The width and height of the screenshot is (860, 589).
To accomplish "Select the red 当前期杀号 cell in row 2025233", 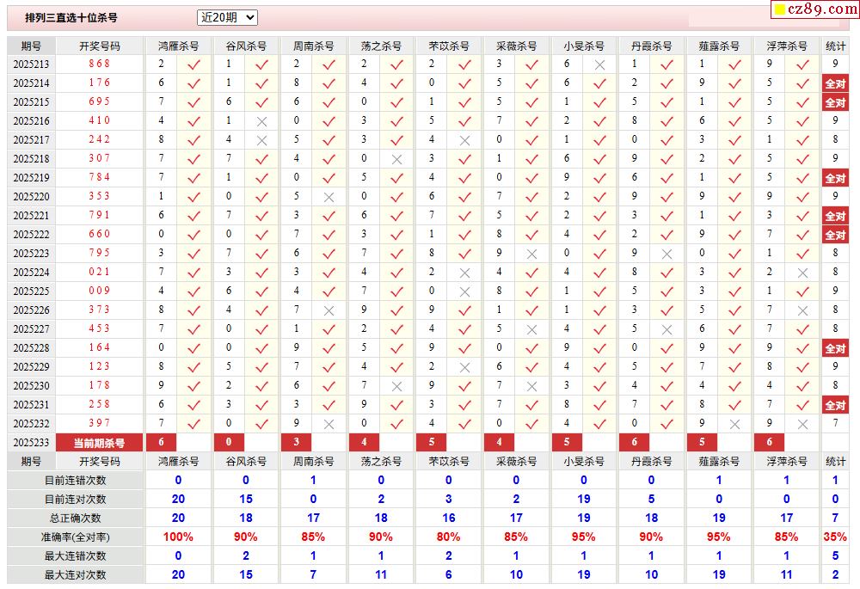I will coord(99,443).
